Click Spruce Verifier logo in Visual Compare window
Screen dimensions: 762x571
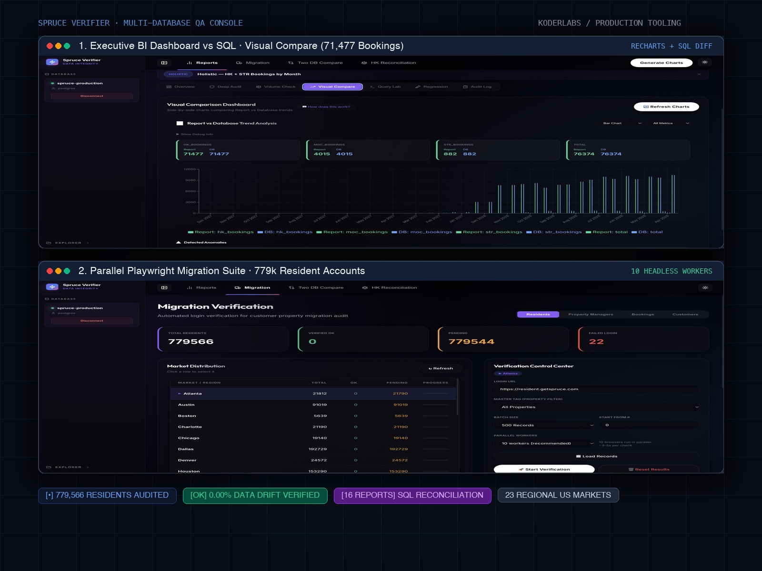click(x=52, y=62)
